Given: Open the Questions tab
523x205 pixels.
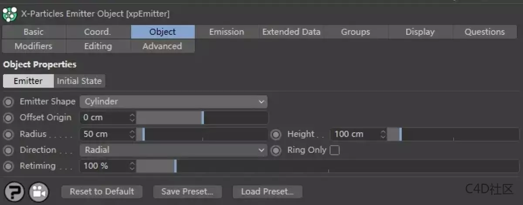Looking at the screenshot, I should tap(485, 32).
